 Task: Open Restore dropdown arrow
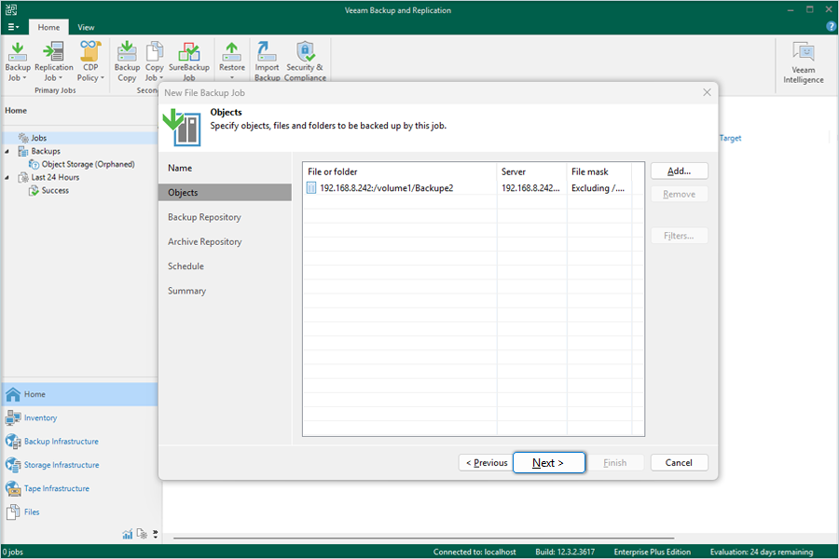[x=232, y=77]
